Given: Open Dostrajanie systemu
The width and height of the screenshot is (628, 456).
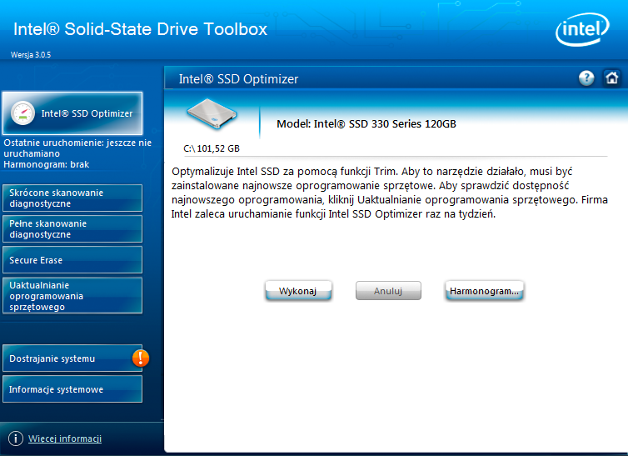Looking at the screenshot, I should click(x=72, y=358).
